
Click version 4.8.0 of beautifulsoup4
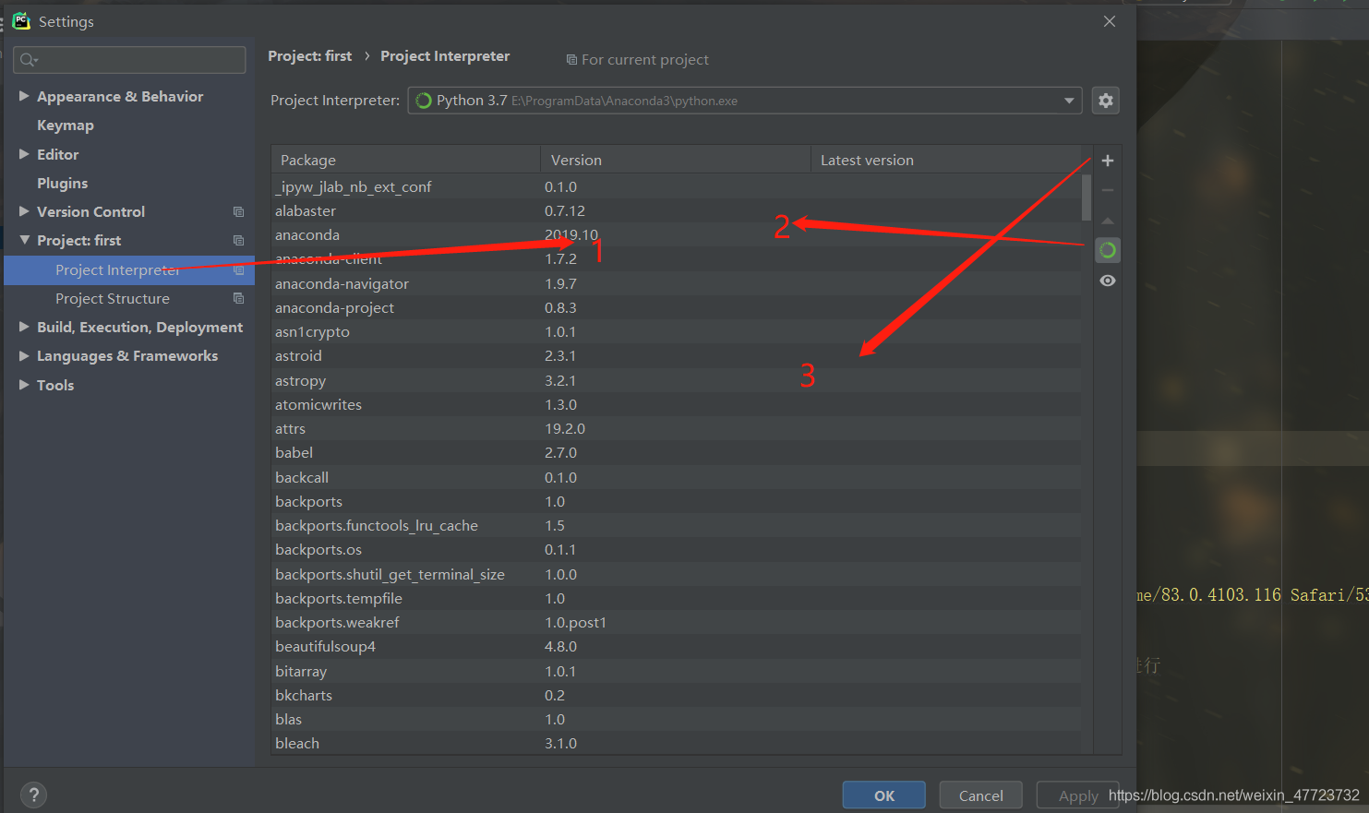click(561, 647)
